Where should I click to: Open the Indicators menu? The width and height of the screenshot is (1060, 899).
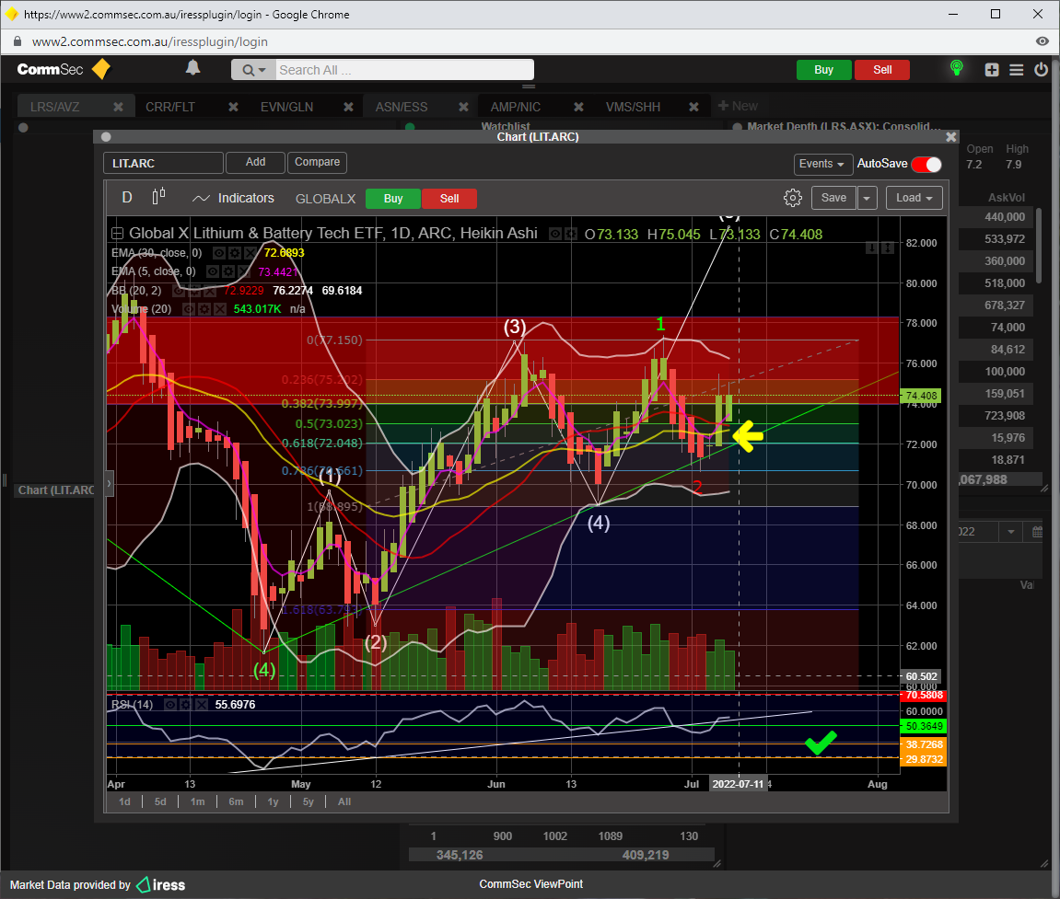coord(233,198)
